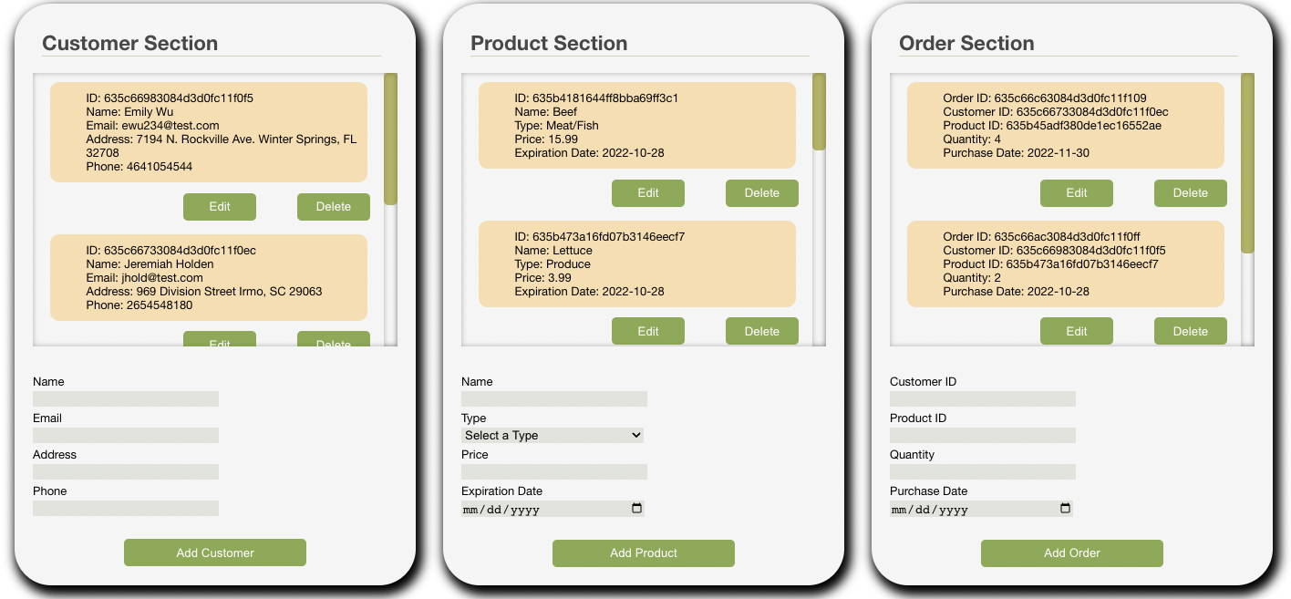
Task: Delete the Lettuce product
Action: (762, 331)
